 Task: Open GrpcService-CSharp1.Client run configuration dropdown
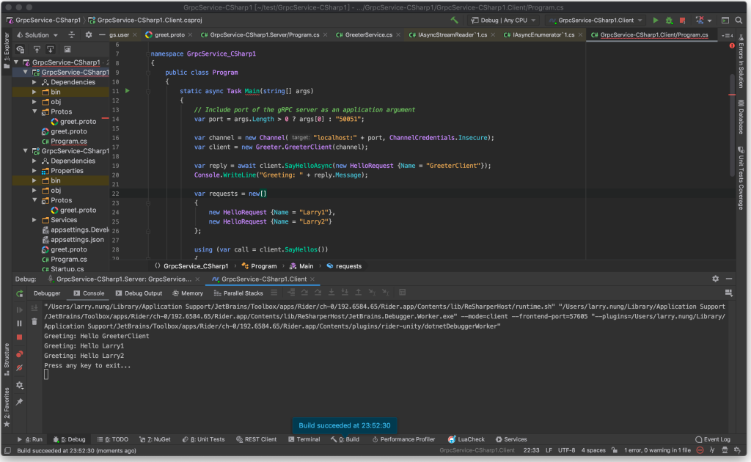[596, 20]
